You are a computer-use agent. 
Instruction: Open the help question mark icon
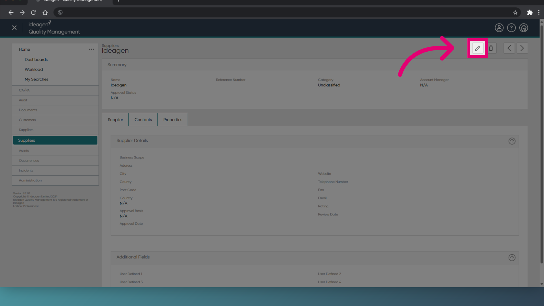pyautogui.click(x=511, y=28)
